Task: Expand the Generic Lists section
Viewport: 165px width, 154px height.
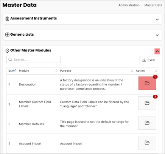Action: point(157,35)
